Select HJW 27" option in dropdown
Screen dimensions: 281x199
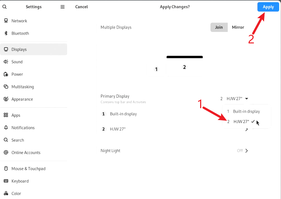click(241, 122)
